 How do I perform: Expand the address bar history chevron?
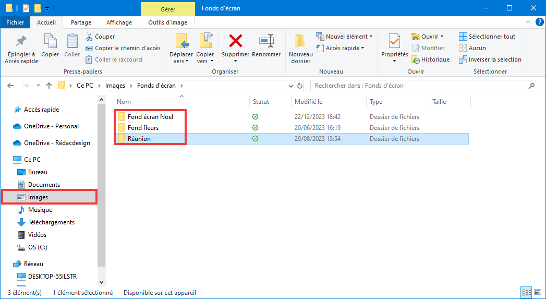(x=291, y=86)
